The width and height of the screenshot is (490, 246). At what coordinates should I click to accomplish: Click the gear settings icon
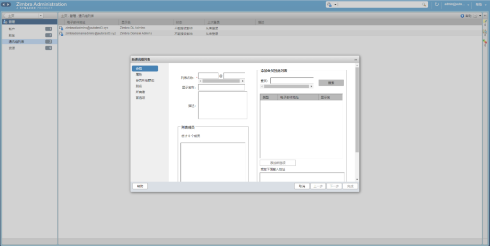pos(475,16)
